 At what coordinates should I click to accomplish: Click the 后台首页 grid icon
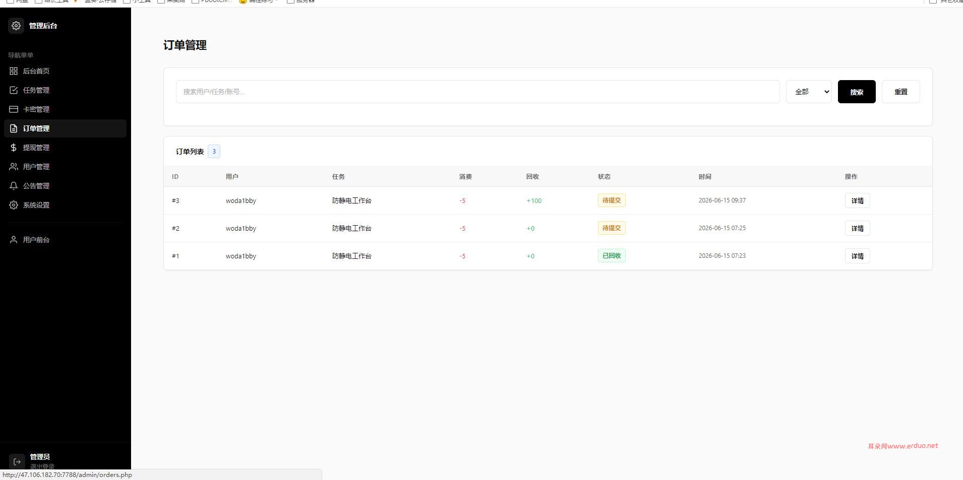click(x=14, y=71)
